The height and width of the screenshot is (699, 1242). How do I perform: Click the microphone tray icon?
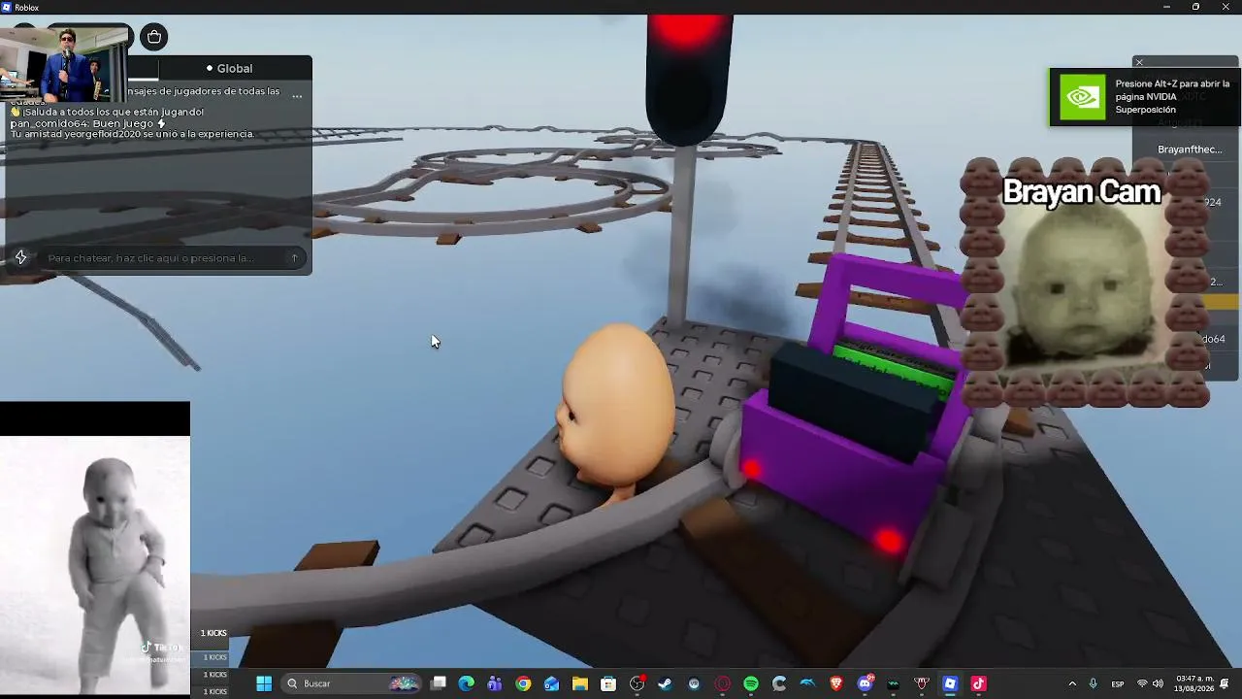click(x=1094, y=683)
